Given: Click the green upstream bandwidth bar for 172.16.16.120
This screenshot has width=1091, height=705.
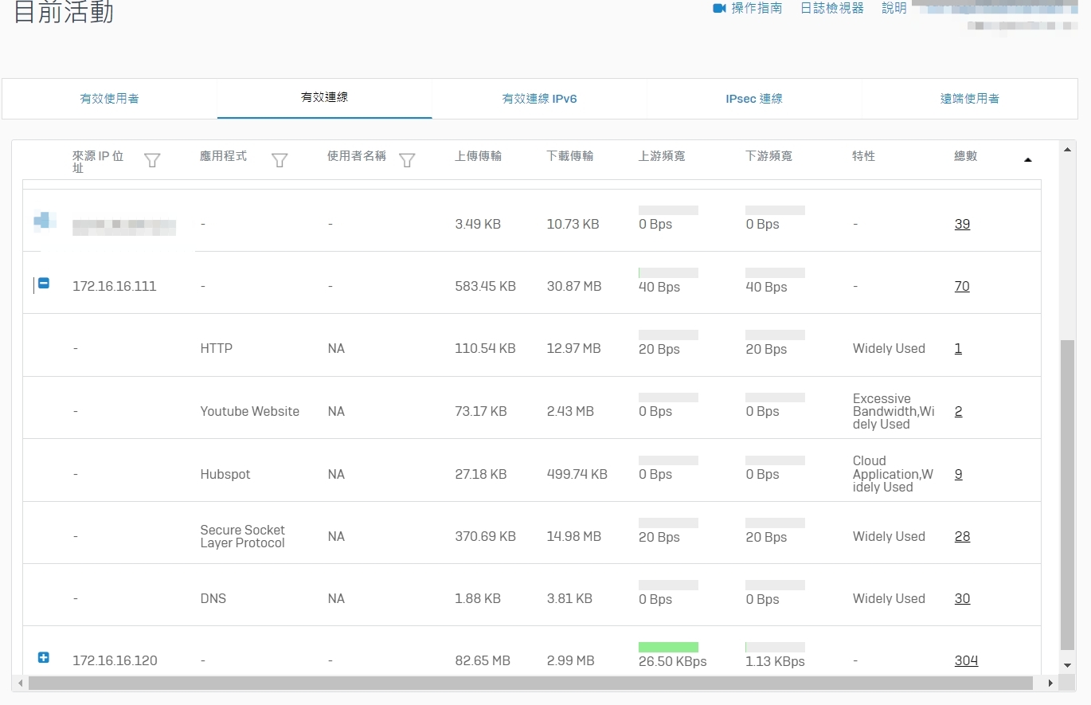Looking at the screenshot, I should click(x=668, y=647).
